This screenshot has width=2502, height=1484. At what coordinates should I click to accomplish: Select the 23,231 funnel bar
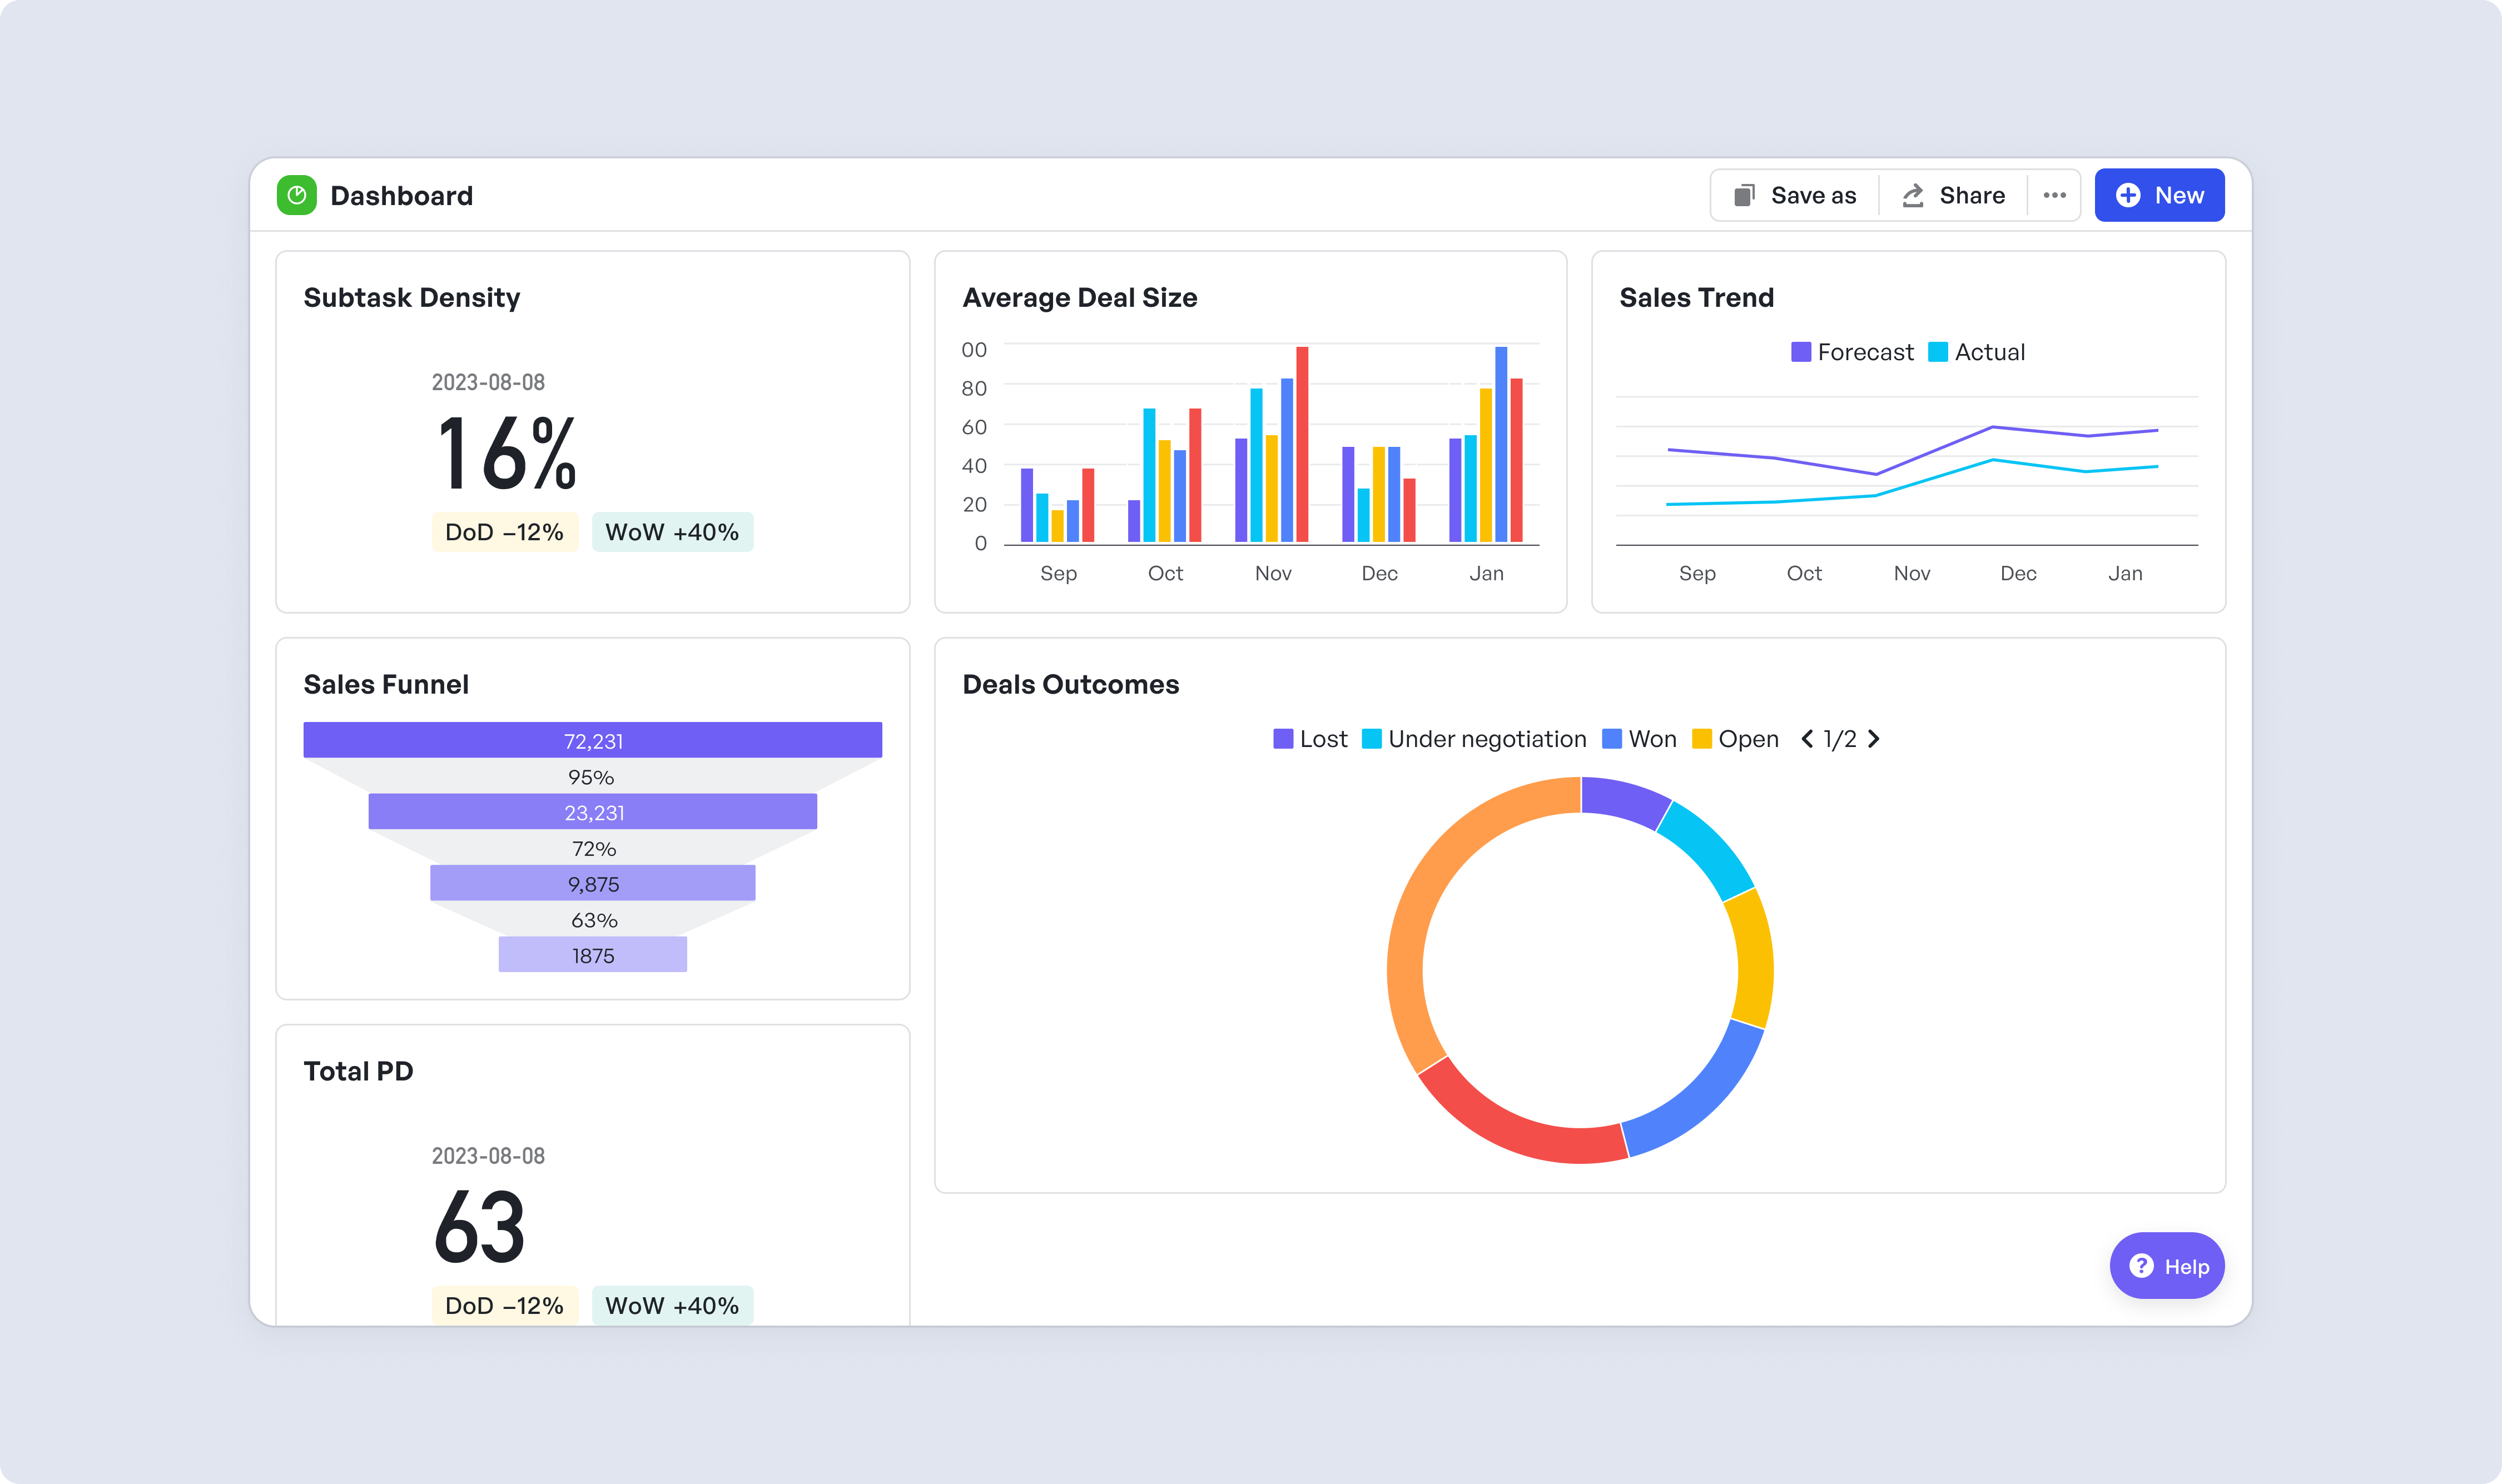[x=592, y=812]
